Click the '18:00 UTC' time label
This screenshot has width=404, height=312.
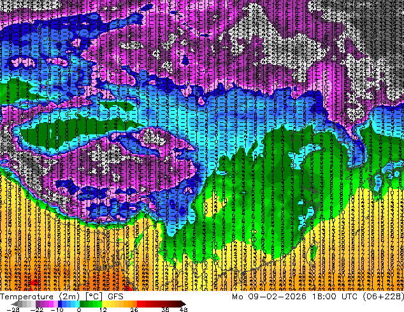[335, 297]
